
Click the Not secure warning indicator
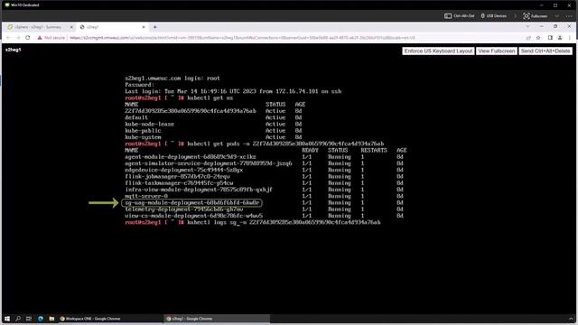coord(51,38)
